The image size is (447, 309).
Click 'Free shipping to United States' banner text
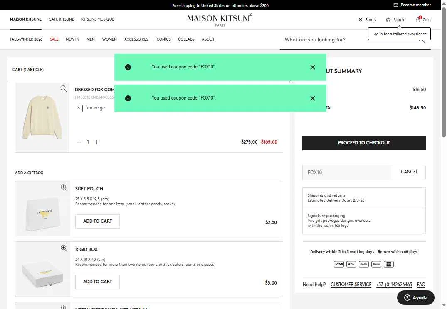pyautogui.click(x=220, y=5)
